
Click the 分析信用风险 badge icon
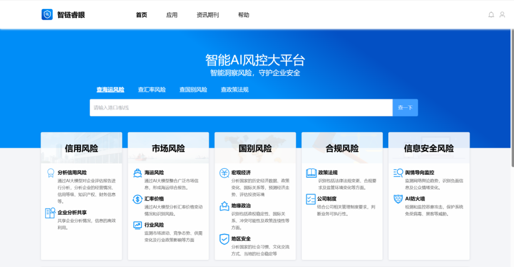tap(50, 173)
